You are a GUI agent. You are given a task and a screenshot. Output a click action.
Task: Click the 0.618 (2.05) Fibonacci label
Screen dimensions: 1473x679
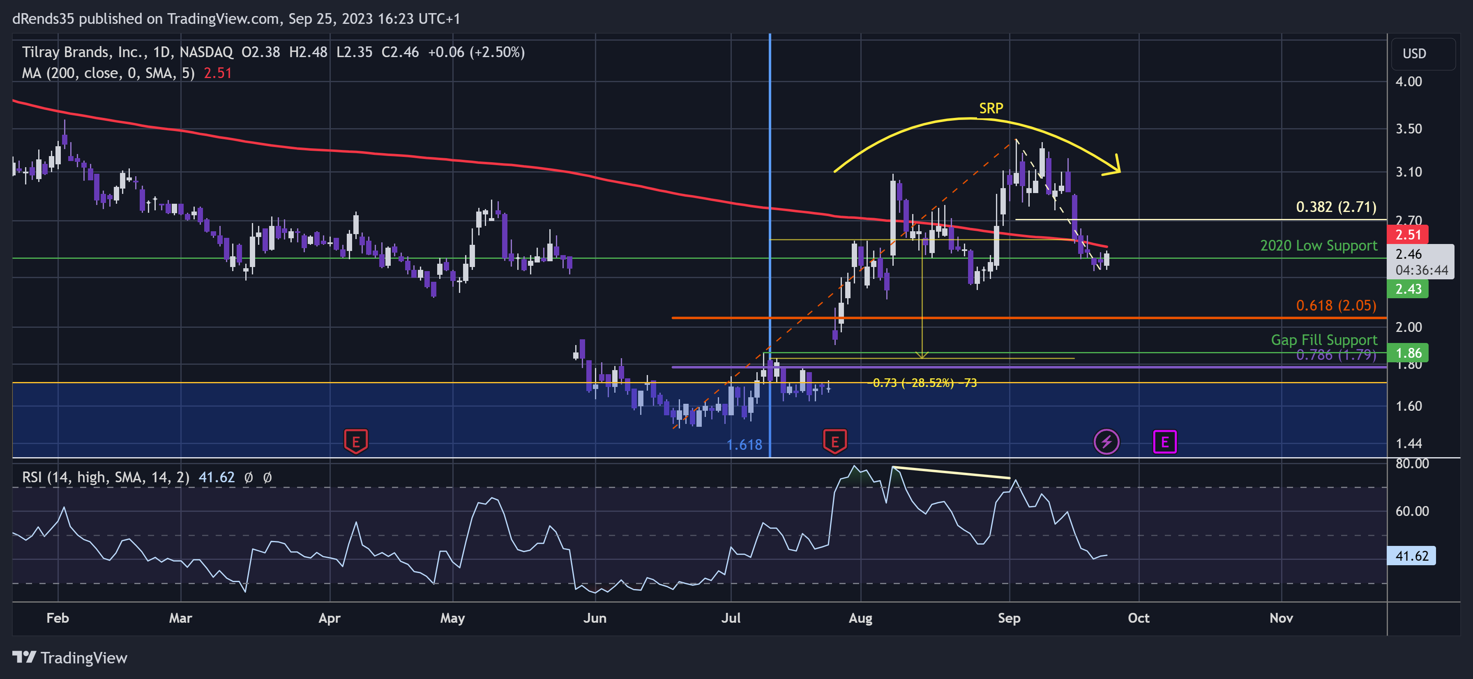1336,306
